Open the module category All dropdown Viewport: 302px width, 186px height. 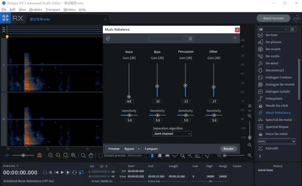pyautogui.click(x=272, y=29)
